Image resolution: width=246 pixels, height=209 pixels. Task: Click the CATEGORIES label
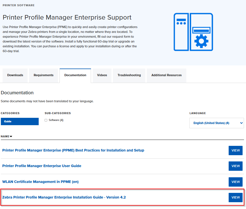coord(10,113)
